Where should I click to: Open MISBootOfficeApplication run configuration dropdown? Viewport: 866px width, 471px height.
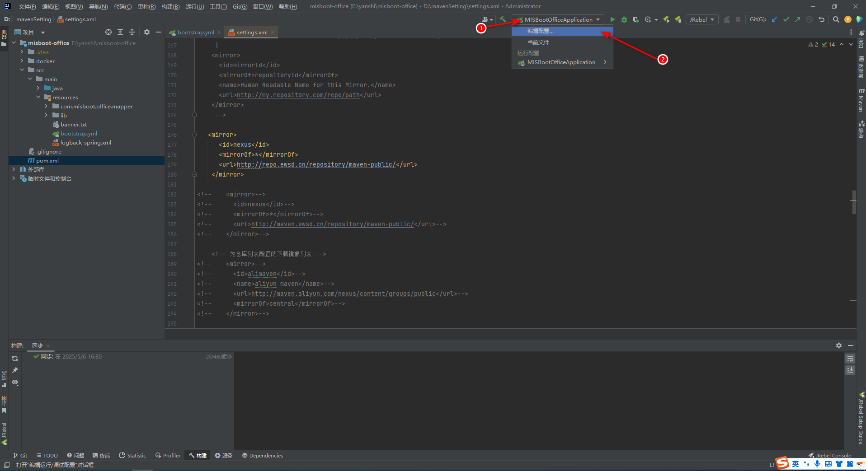pyautogui.click(x=558, y=19)
